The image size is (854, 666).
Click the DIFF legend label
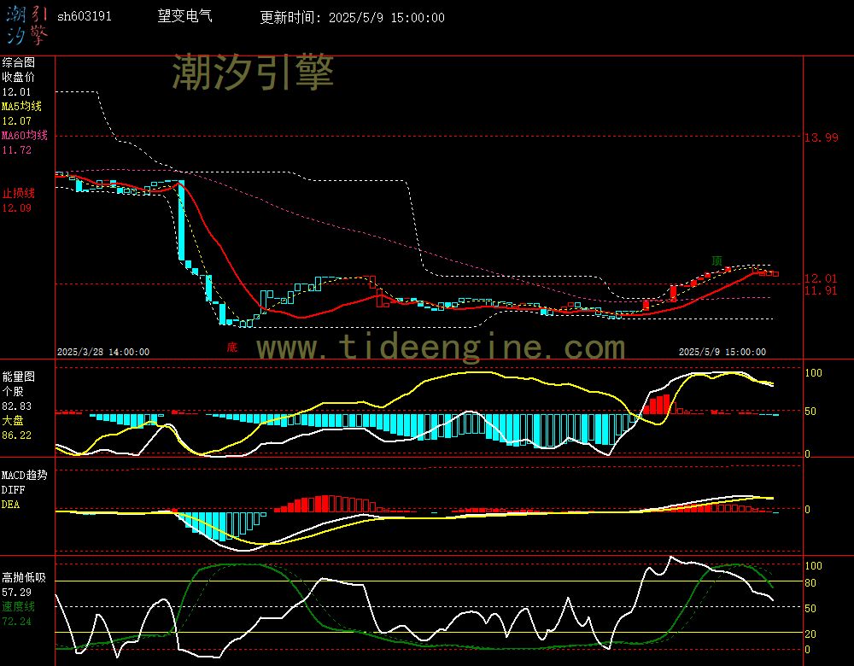13,489
